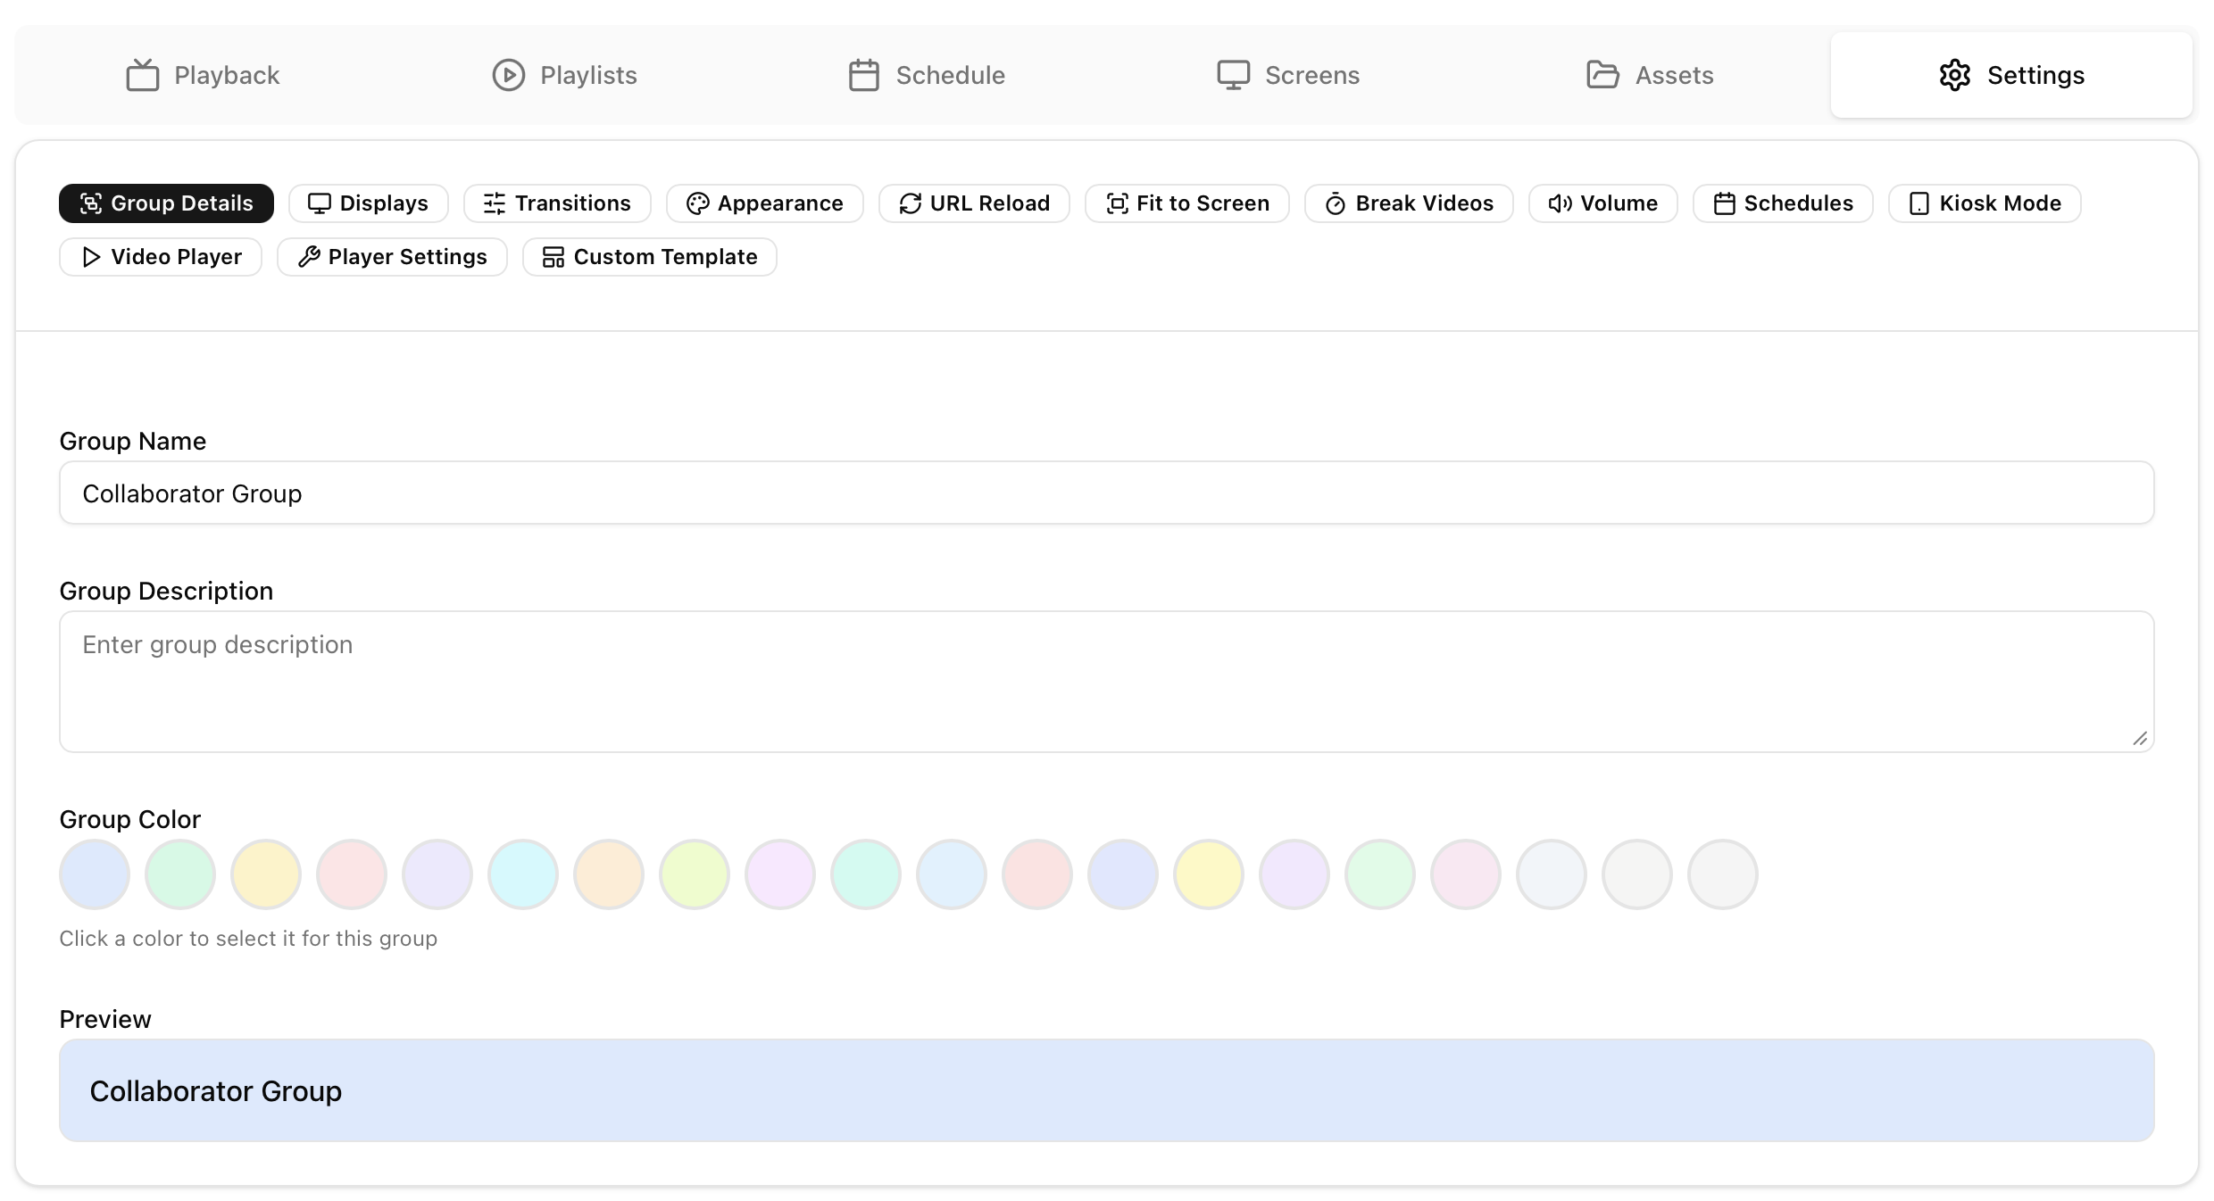This screenshot has height=1201, width=2214.
Task: Click the URL Reload refresh icon
Action: 910,203
